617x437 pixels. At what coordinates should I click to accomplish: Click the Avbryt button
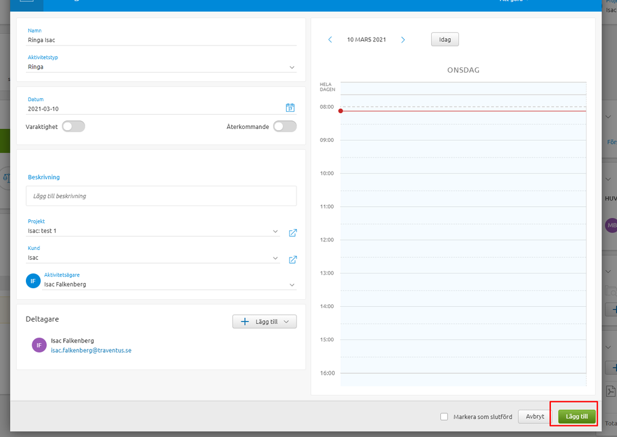tap(535, 416)
